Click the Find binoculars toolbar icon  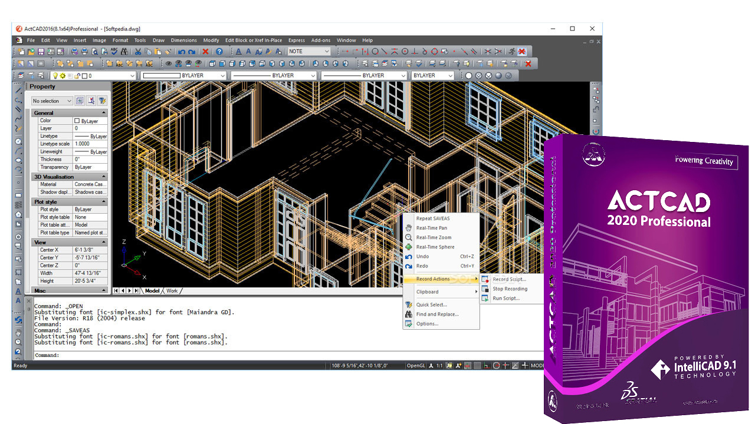point(124,51)
